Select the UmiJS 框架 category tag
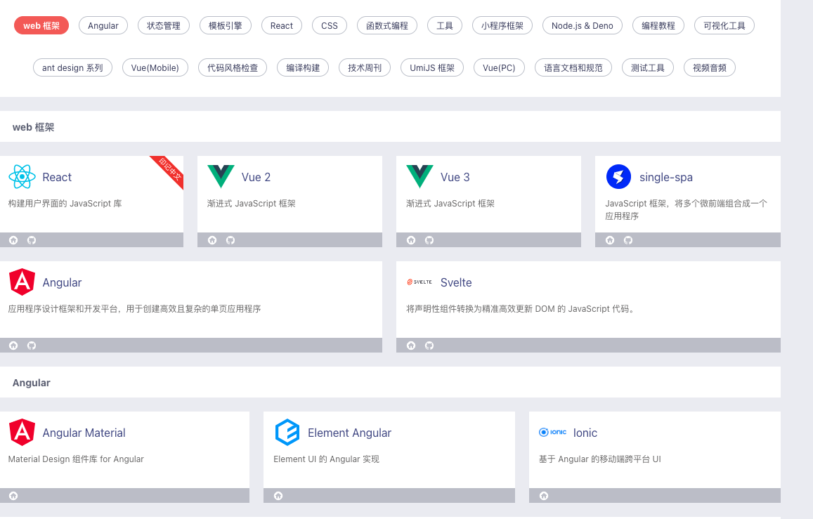This screenshot has height=519, width=813. pyautogui.click(x=432, y=67)
